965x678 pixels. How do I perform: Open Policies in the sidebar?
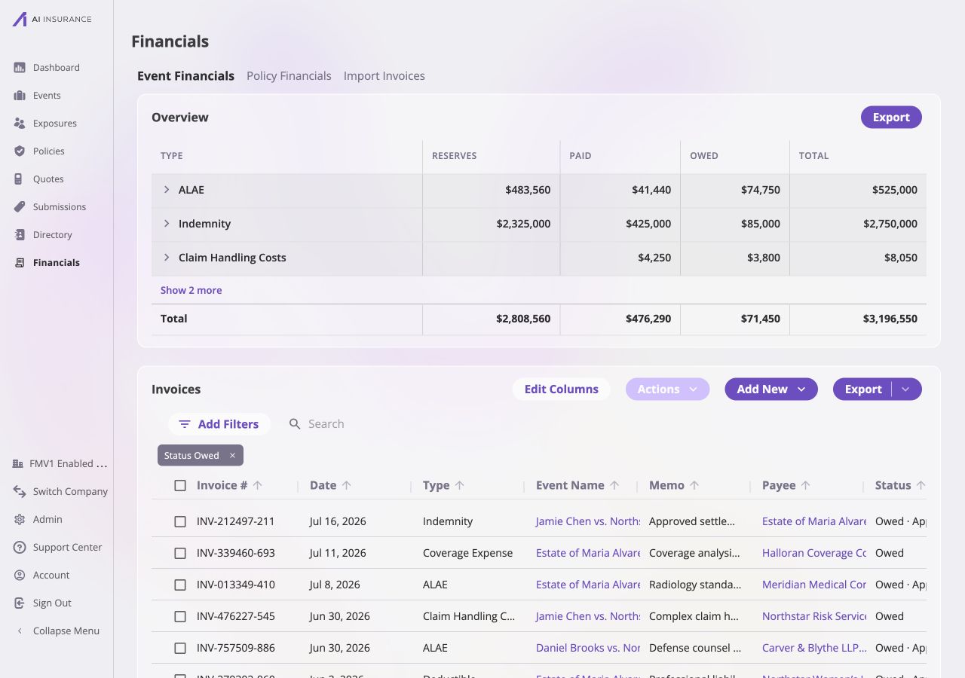(x=48, y=151)
